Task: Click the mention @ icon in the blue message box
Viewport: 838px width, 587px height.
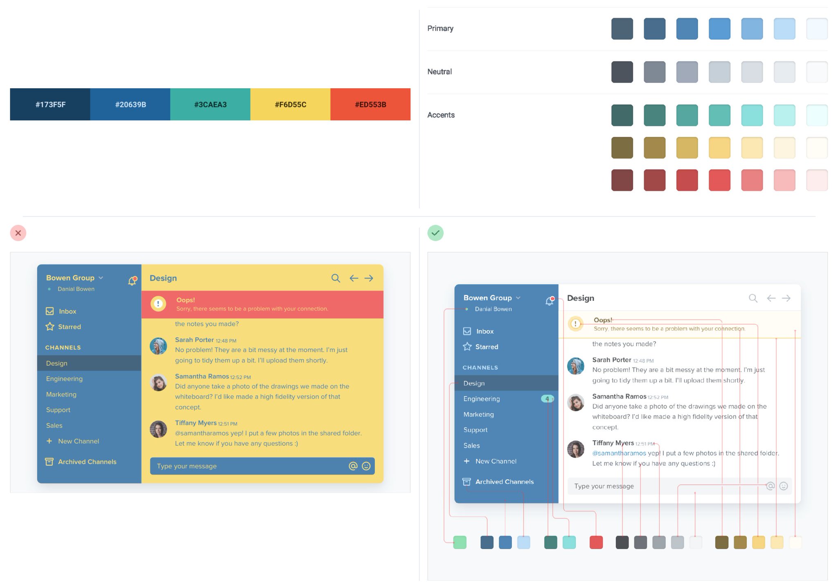Action: click(x=353, y=466)
